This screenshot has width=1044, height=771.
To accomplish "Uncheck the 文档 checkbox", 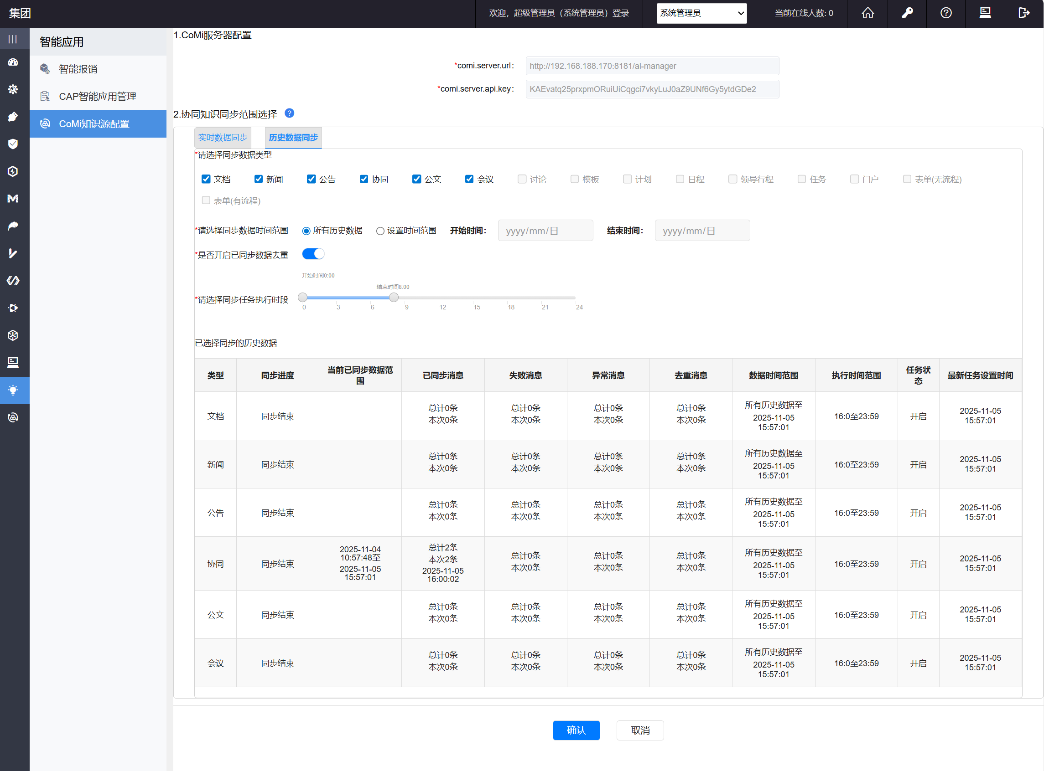I will [x=206, y=179].
